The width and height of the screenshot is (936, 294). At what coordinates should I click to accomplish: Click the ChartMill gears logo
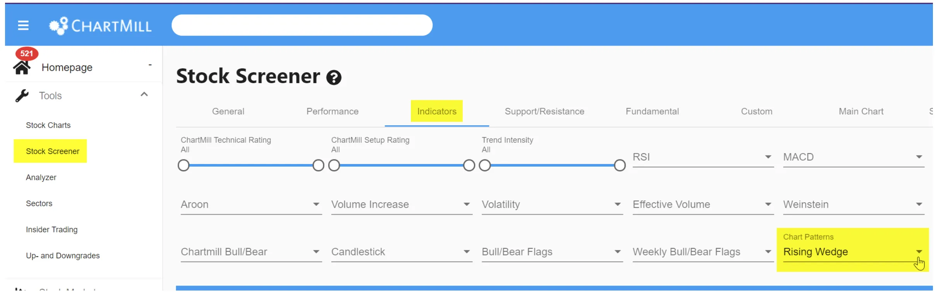coord(59,26)
